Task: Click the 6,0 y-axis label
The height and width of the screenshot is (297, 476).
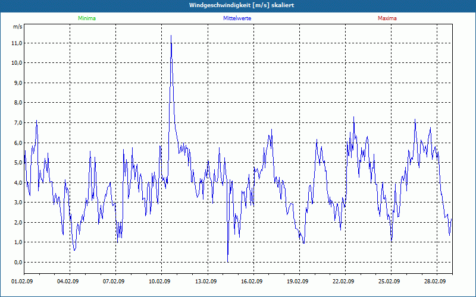Action: (x=18, y=143)
